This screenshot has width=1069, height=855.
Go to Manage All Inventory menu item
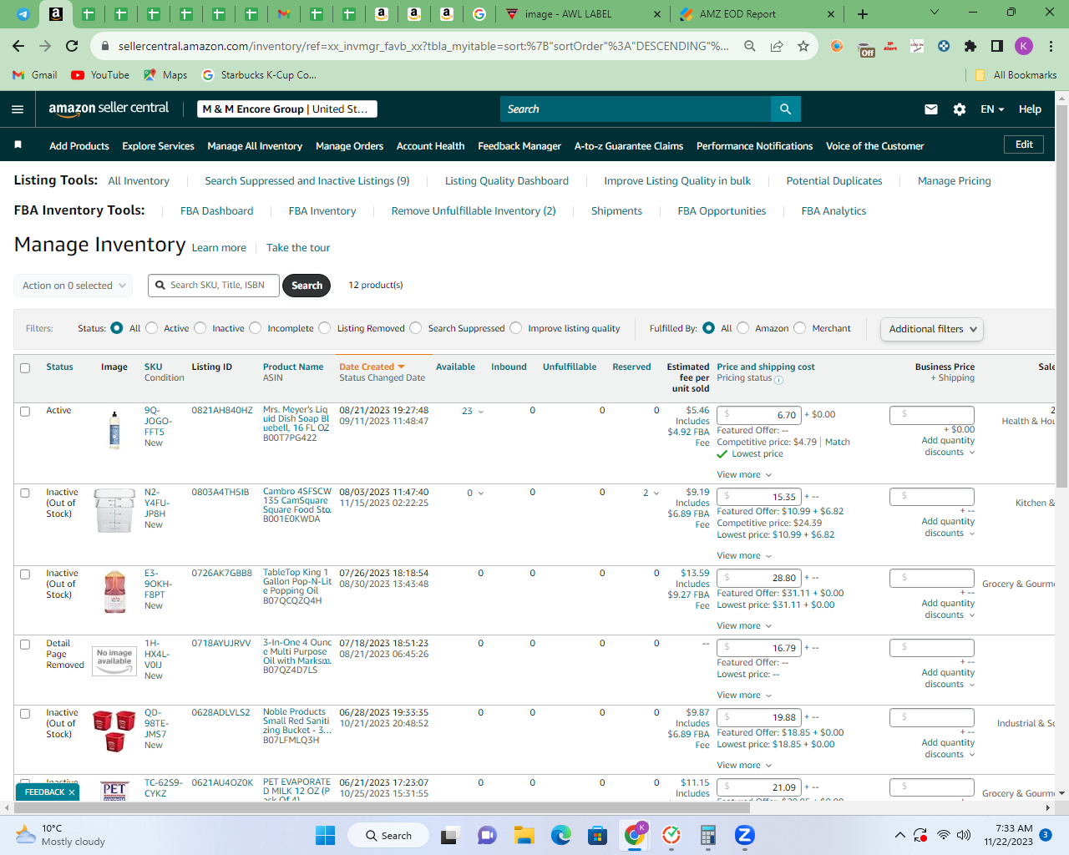click(x=255, y=146)
